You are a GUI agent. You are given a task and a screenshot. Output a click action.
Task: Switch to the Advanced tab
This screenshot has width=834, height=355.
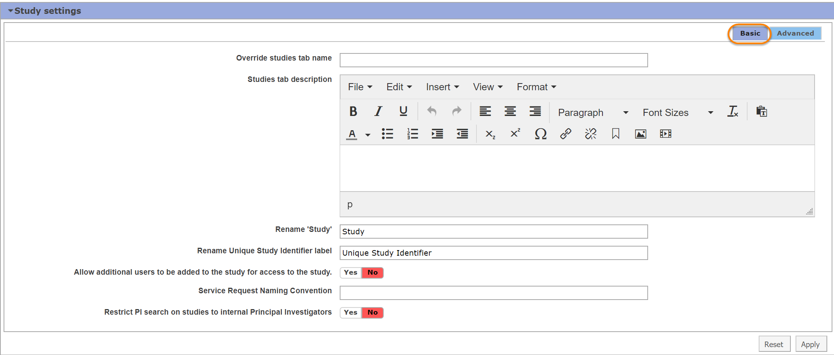tap(795, 34)
